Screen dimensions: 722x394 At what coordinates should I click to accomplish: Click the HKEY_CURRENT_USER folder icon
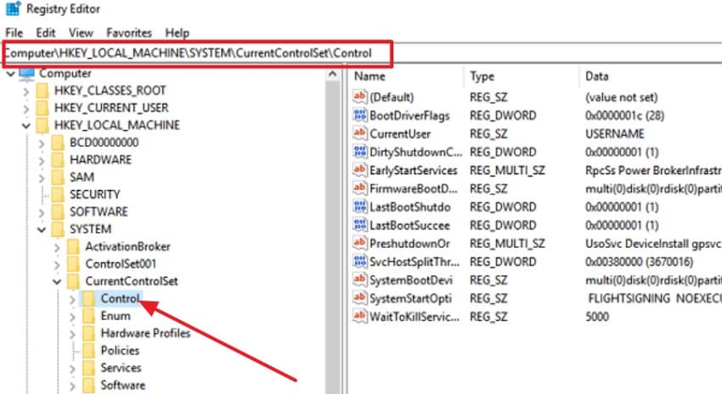42,108
